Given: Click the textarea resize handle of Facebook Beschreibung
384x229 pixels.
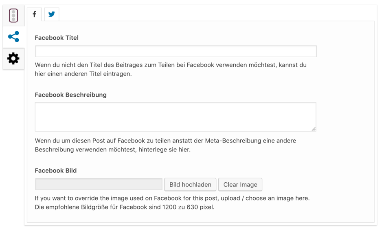Looking at the screenshot, I should (314, 129).
